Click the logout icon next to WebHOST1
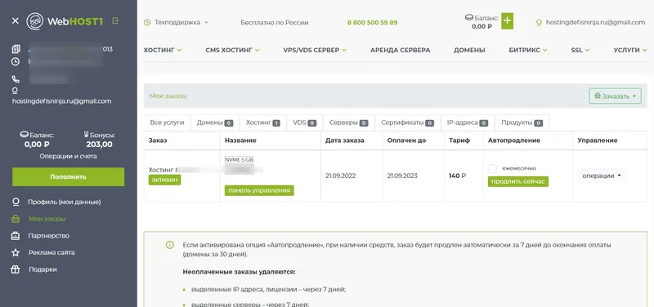This screenshot has width=654, height=307. point(115,20)
